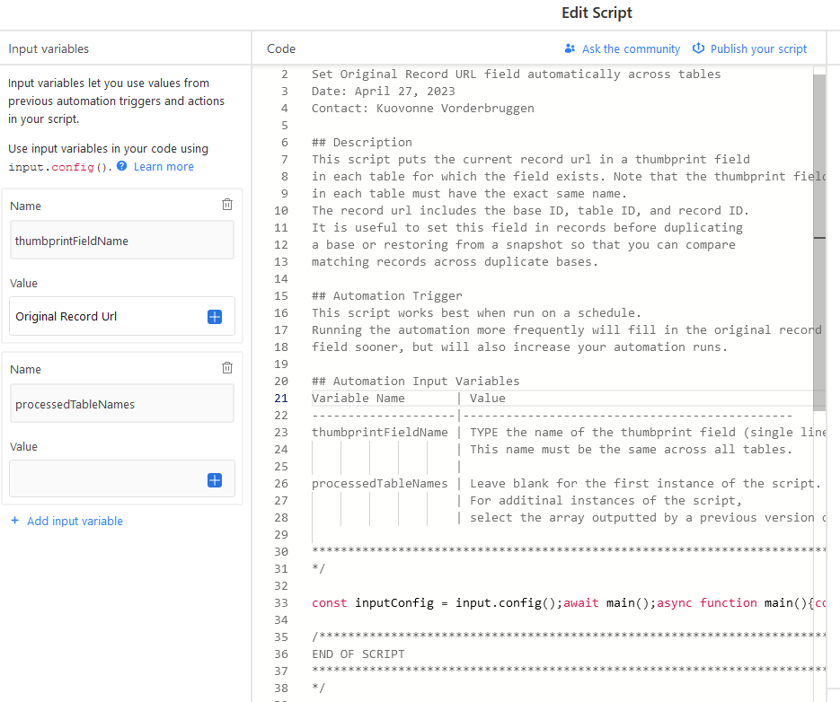Click the plus icon beside Add input variable
This screenshot has width=840, height=702.
tap(15, 521)
